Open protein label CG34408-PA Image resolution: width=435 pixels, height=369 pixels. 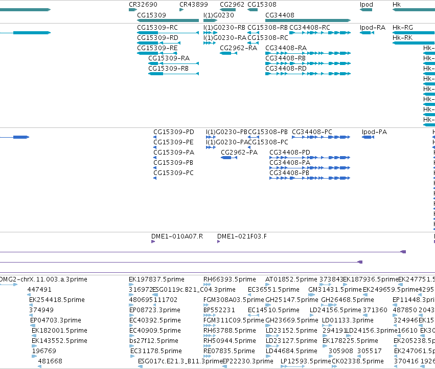(x=290, y=163)
